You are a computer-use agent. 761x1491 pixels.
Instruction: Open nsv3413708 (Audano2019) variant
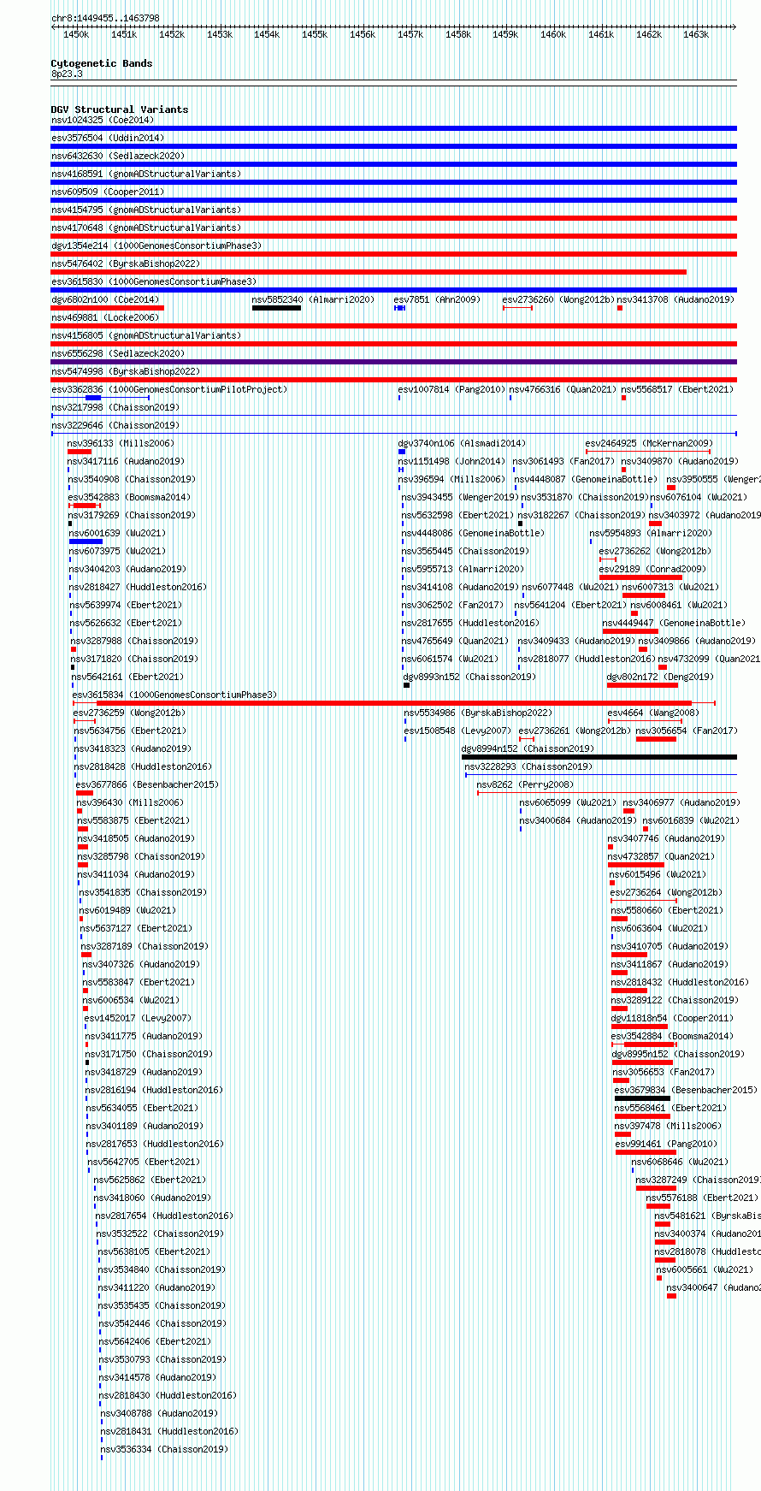coord(675,299)
